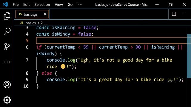Open the Manage gear settings icon
Image resolution: width=191 pixels, height=107 pixels.
pyautogui.click(x=7, y=100)
